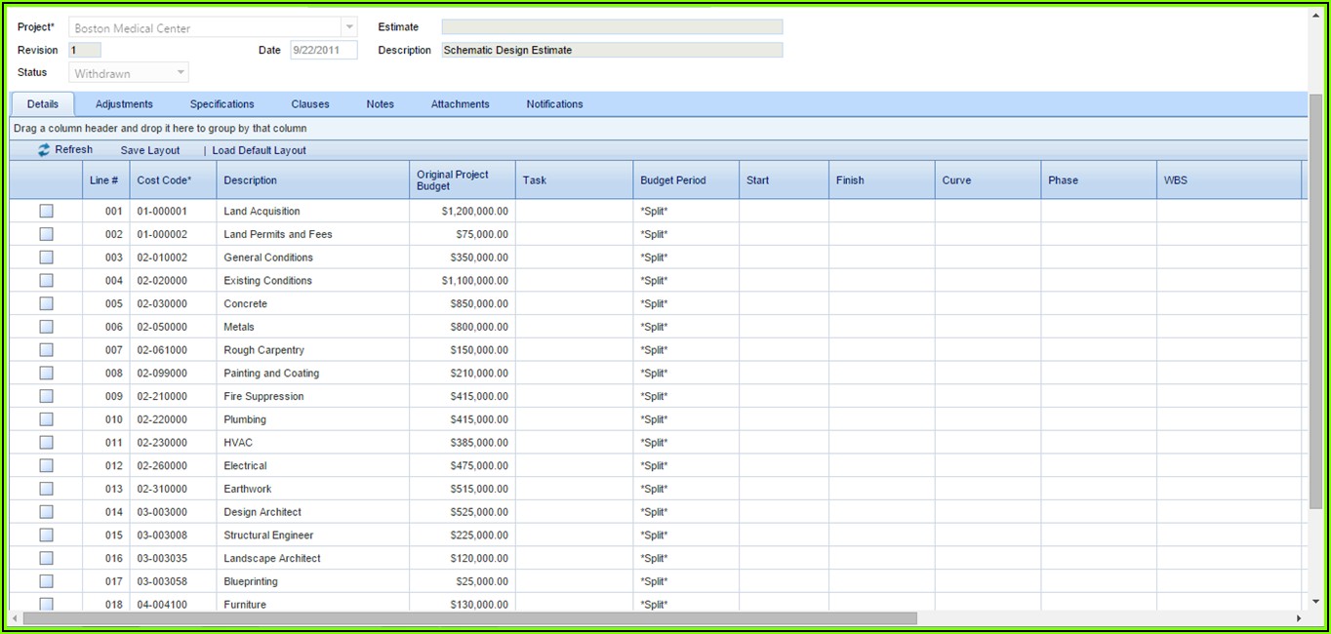The height and width of the screenshot is (634, 1331).
Task: Click Save Layout button
Action: pos(150,150)
